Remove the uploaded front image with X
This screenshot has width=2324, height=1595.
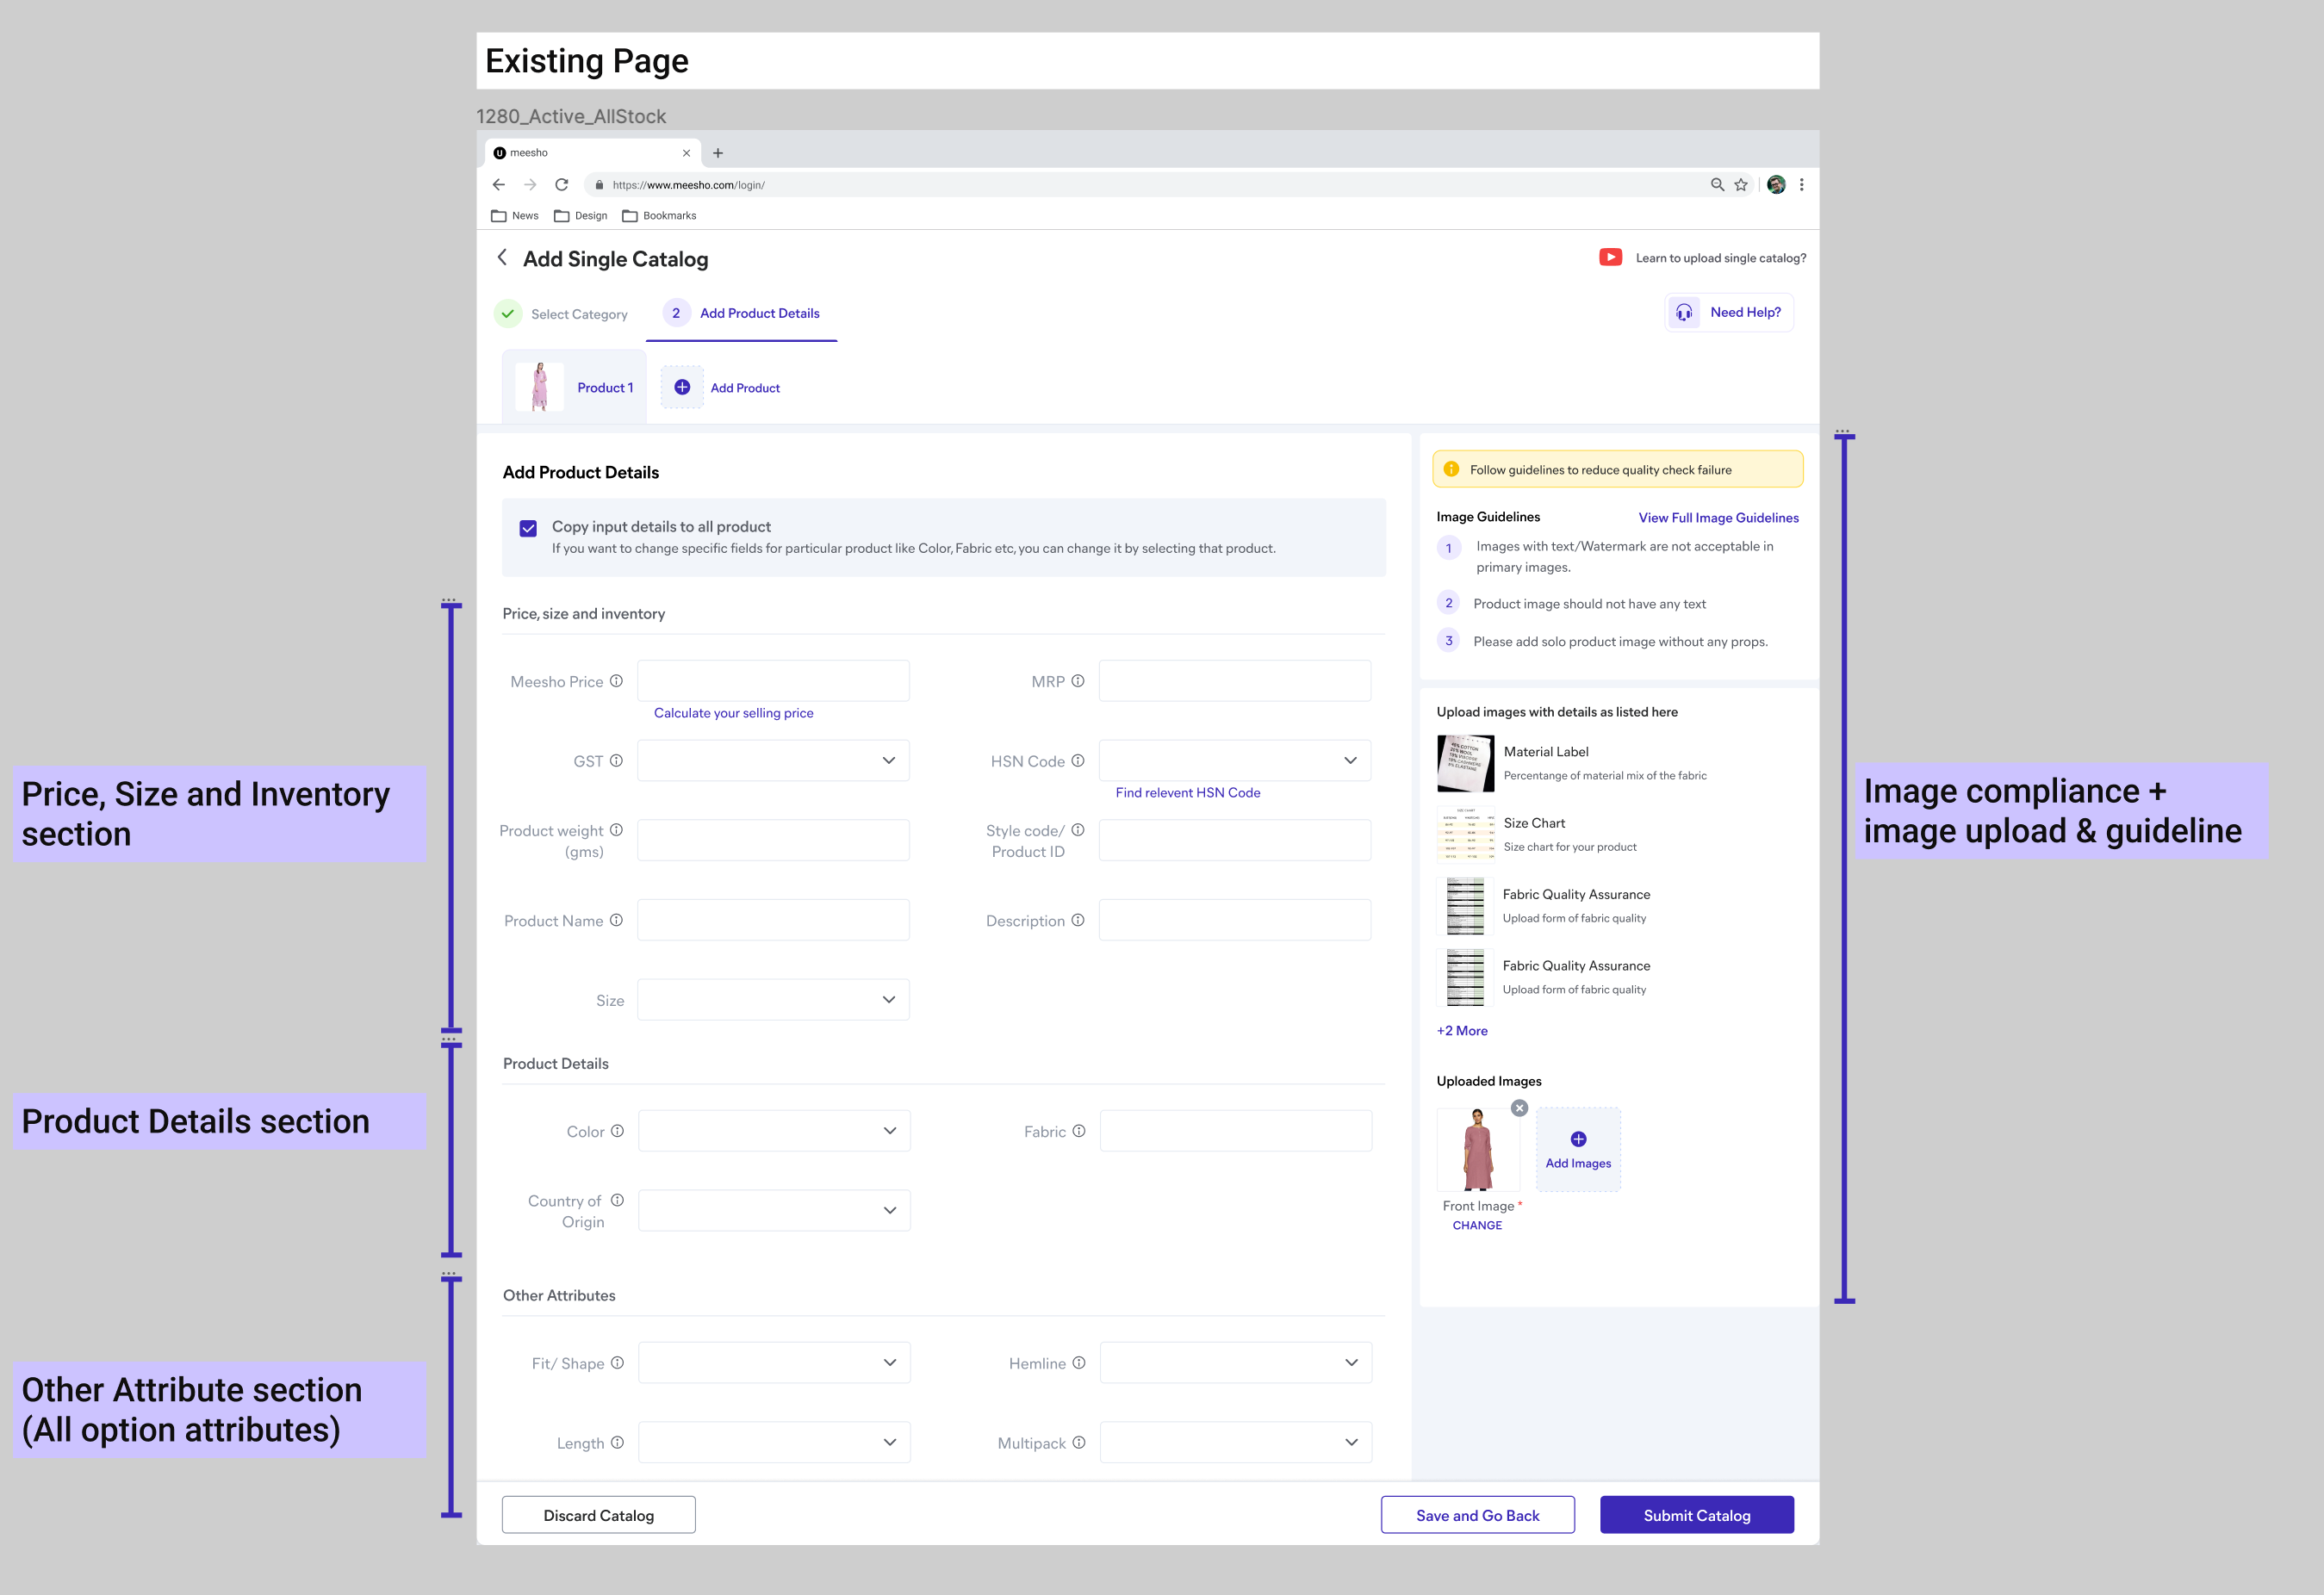click(1519, 1108)
